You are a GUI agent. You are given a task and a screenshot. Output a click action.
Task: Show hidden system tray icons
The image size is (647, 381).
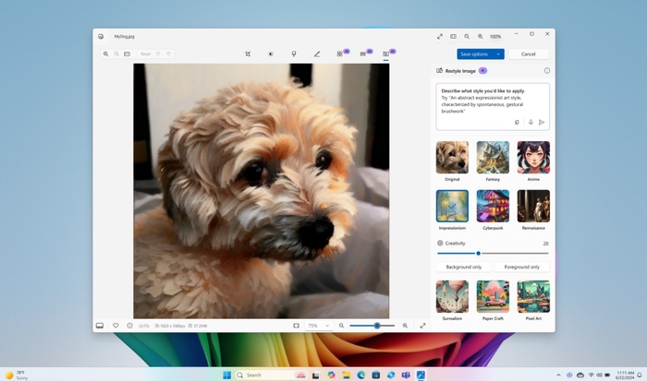[x=558, y=375]
